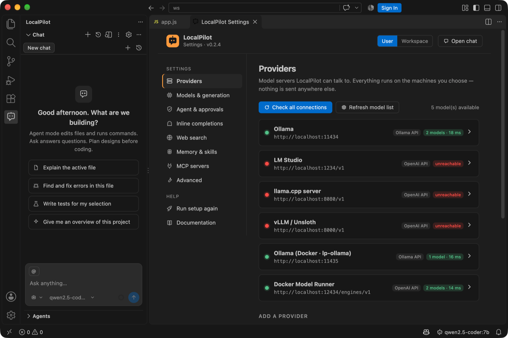Screen dimensions: 508x338
Task: Open Advanced settings
Action: point(202,180)
